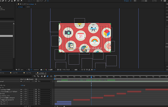Viewport: 168px width, 107px height.
Task: Select the Pen tool in top toolbar
Action: [x=3, y=1]
